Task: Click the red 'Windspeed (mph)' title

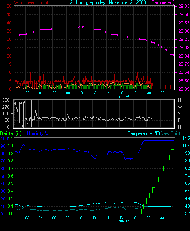Action: point(31,2)
